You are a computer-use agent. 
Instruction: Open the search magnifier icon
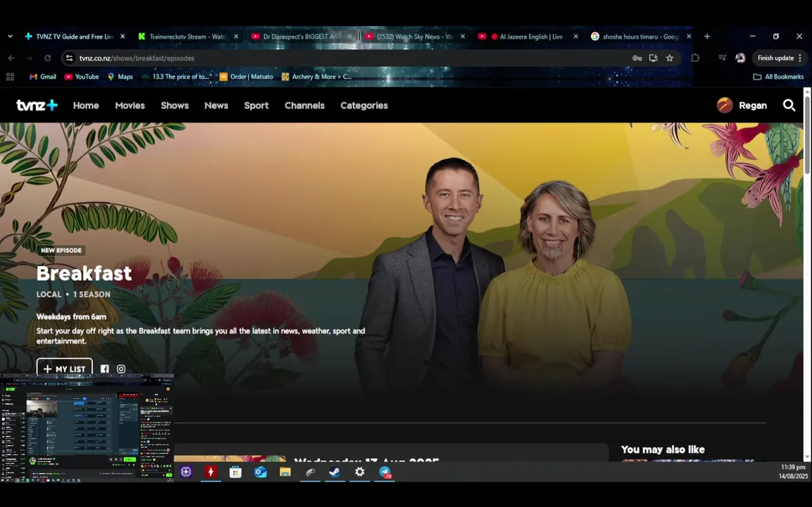[x=789, y=105]
